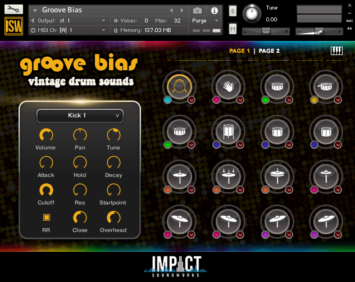
Task: Click the Cutoff knob
Action: [46, 190]
